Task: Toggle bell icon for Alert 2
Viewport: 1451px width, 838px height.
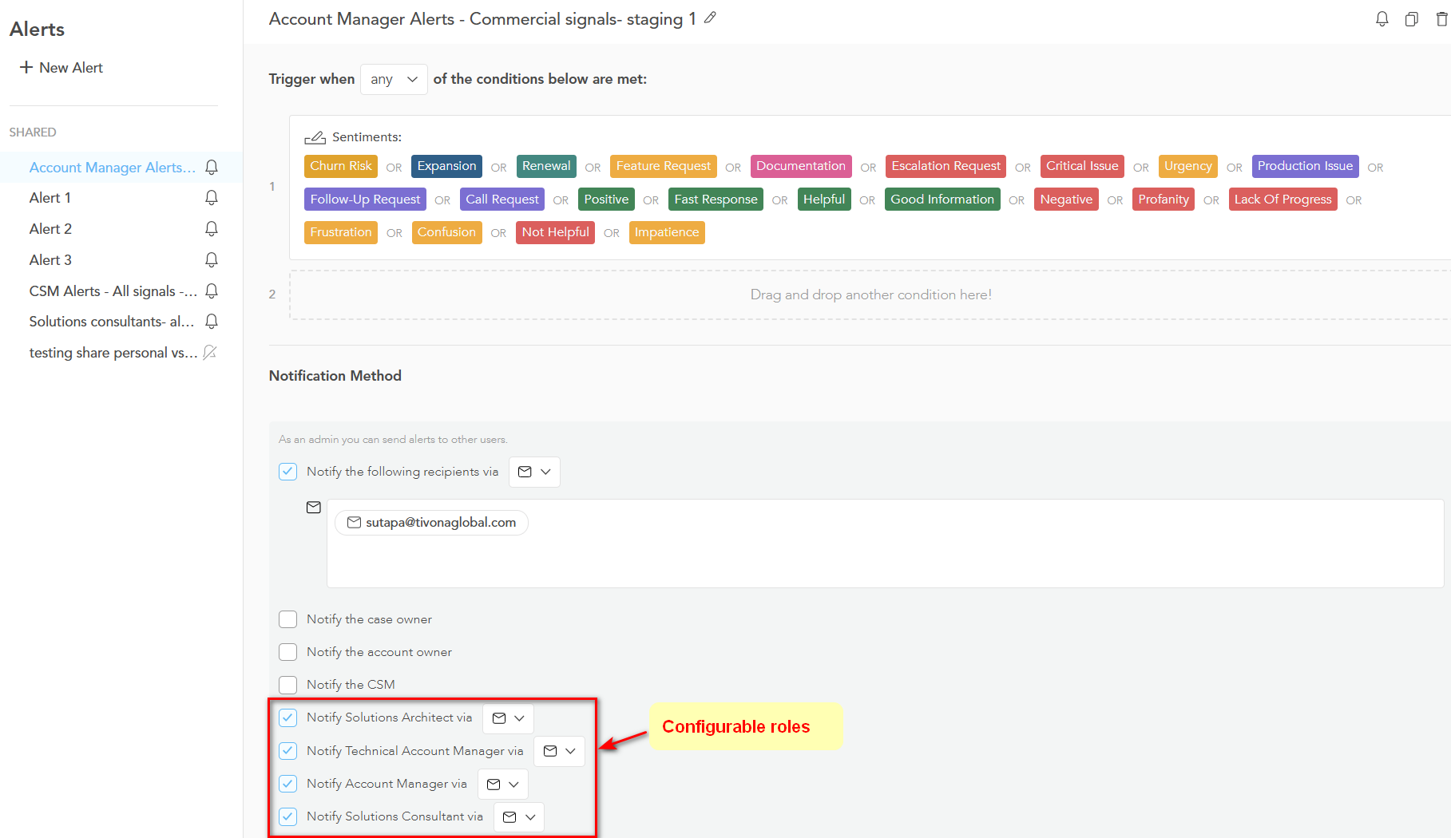Action: 212,229
